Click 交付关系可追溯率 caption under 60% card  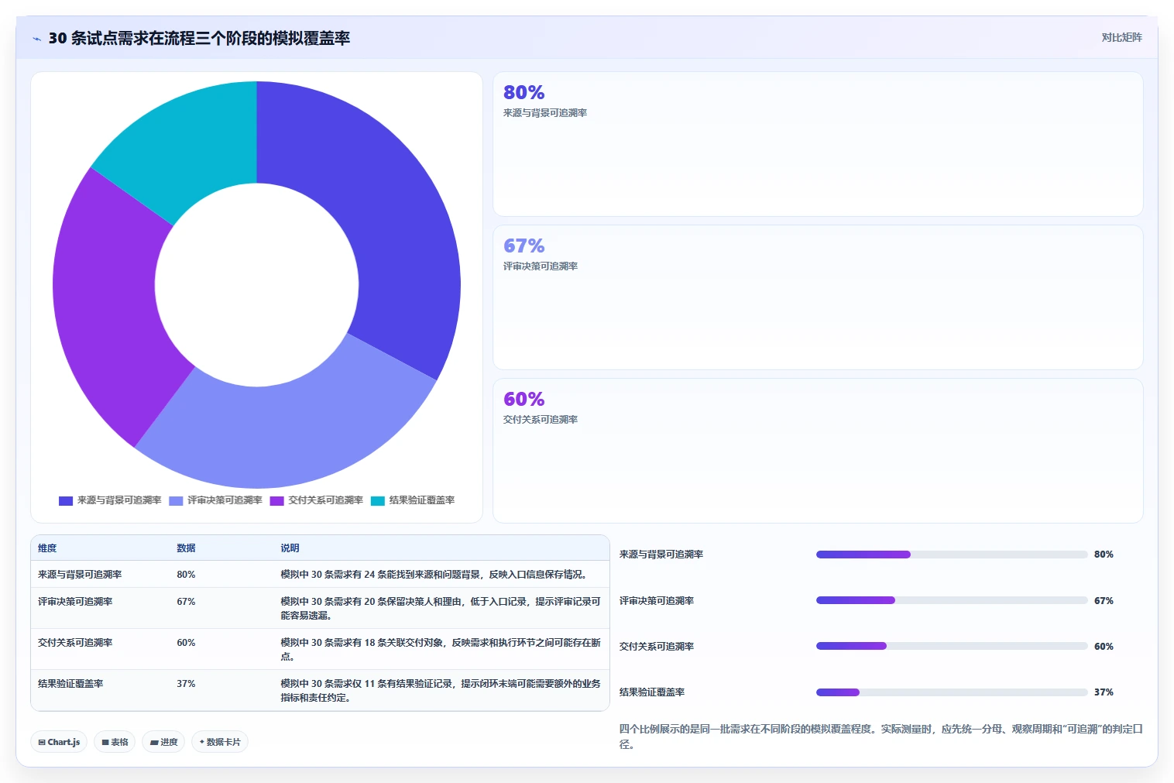coord(541,420)
